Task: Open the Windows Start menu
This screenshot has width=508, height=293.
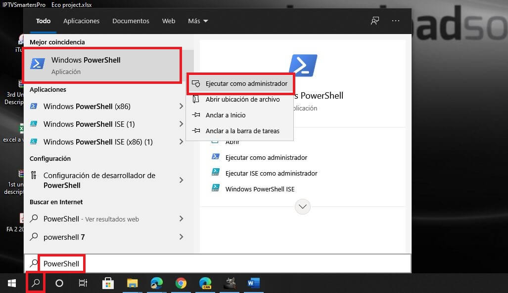Action: (12, 283)
